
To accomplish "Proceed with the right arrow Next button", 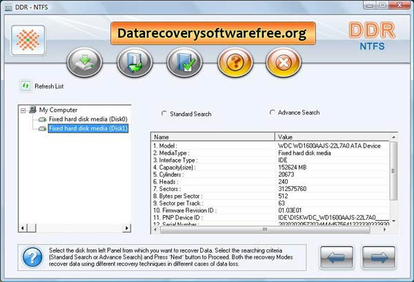I will click(379, 257).
